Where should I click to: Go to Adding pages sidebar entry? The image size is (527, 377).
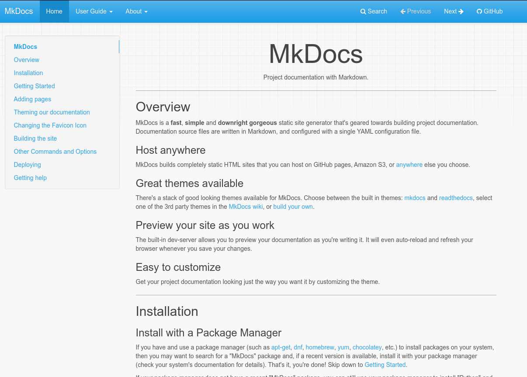33,99
